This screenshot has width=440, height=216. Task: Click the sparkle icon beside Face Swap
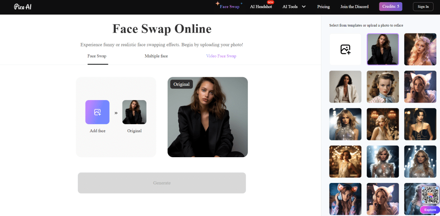(x=217, y=4)
